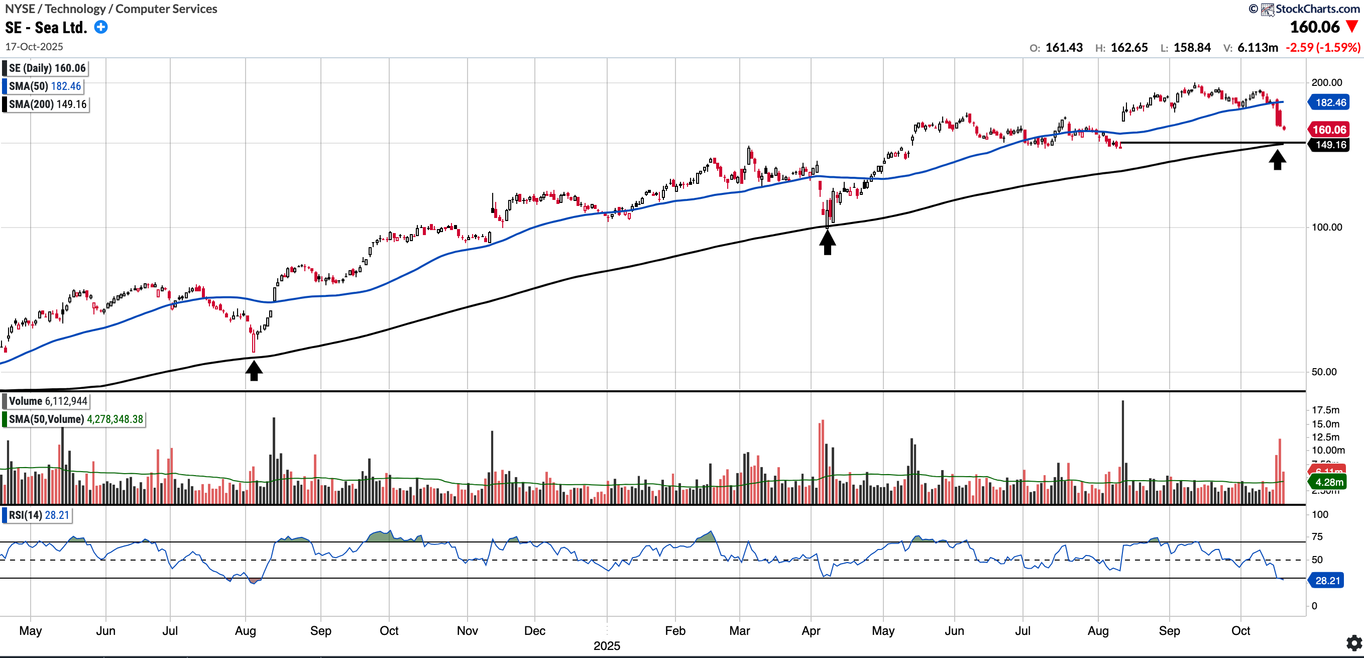The image size is (1364, 658).
Task: Click the blue plus icon beside Sea Ltd.
Action: point(100,27)
